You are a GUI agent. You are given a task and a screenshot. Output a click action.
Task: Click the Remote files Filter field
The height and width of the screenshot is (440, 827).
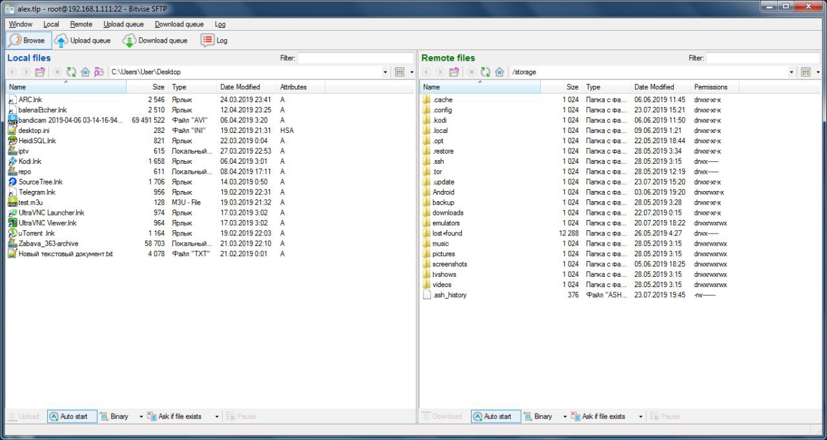764,58
